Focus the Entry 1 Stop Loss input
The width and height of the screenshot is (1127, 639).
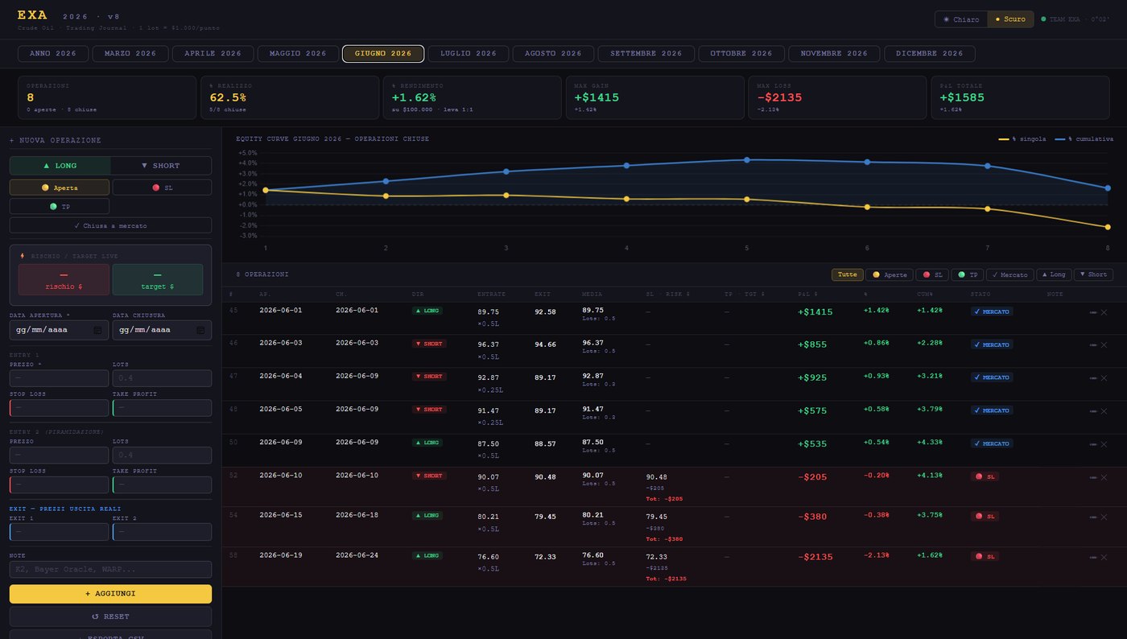(59, 408)
